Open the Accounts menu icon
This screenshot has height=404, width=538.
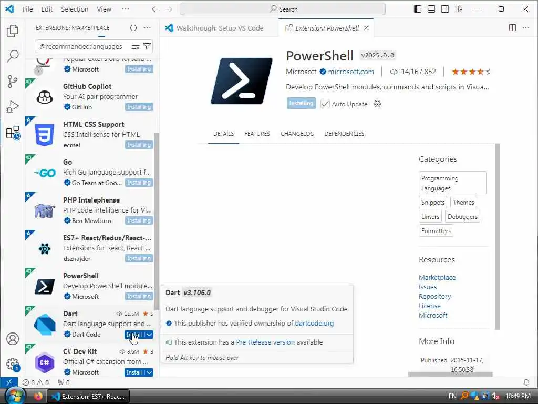coord(13,339)
